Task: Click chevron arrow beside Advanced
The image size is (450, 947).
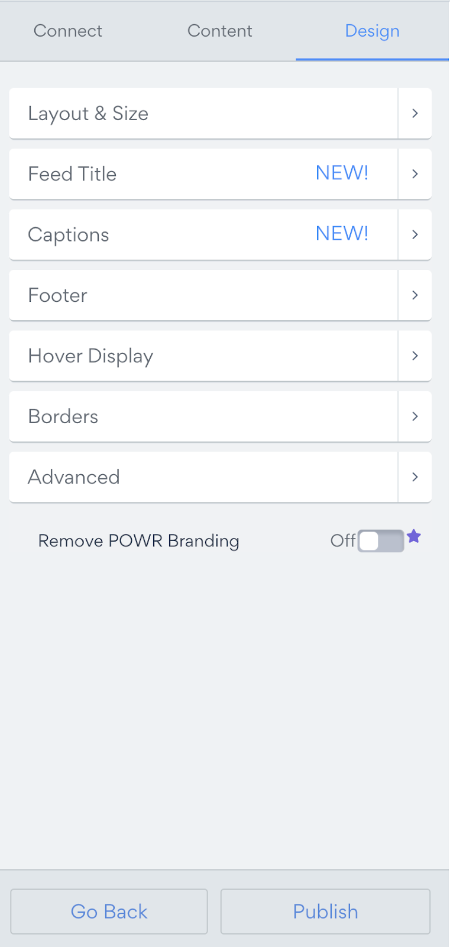Action: click(415, 477)
